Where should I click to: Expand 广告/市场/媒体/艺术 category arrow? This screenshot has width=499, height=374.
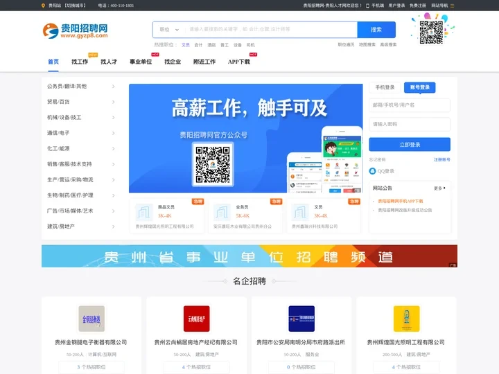(113, 211)
